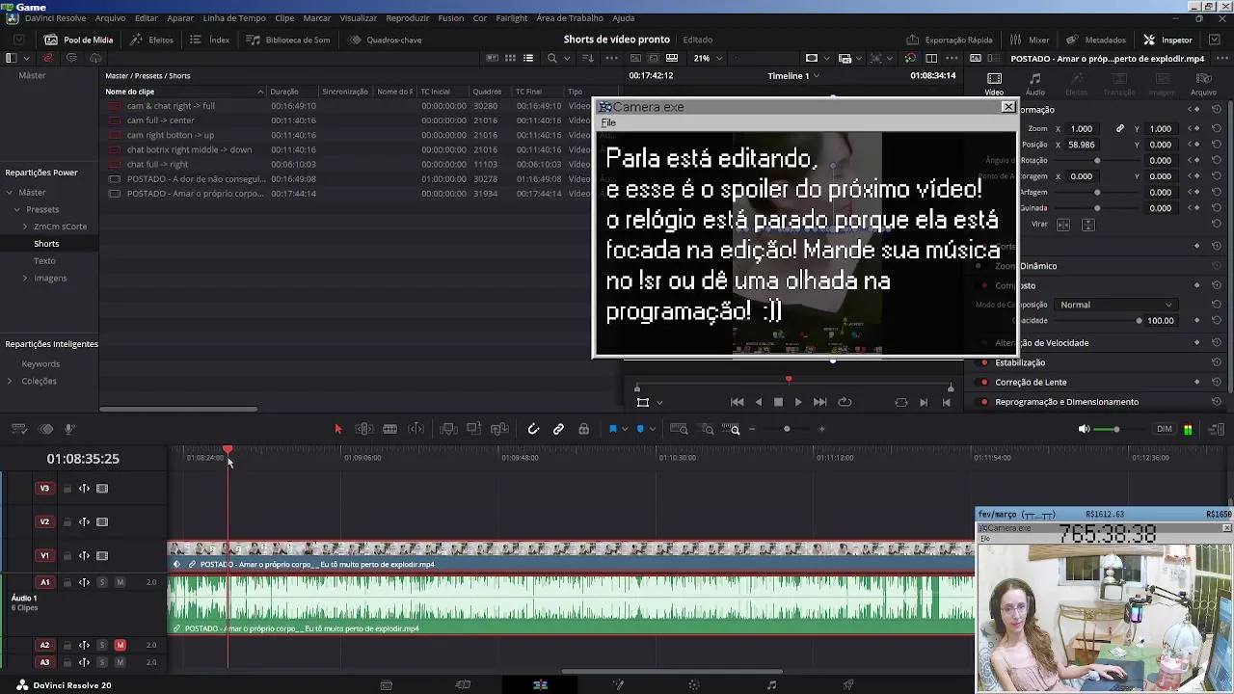Lock video track V3
Screen dimensions: 1234x694
coord(67,489)
